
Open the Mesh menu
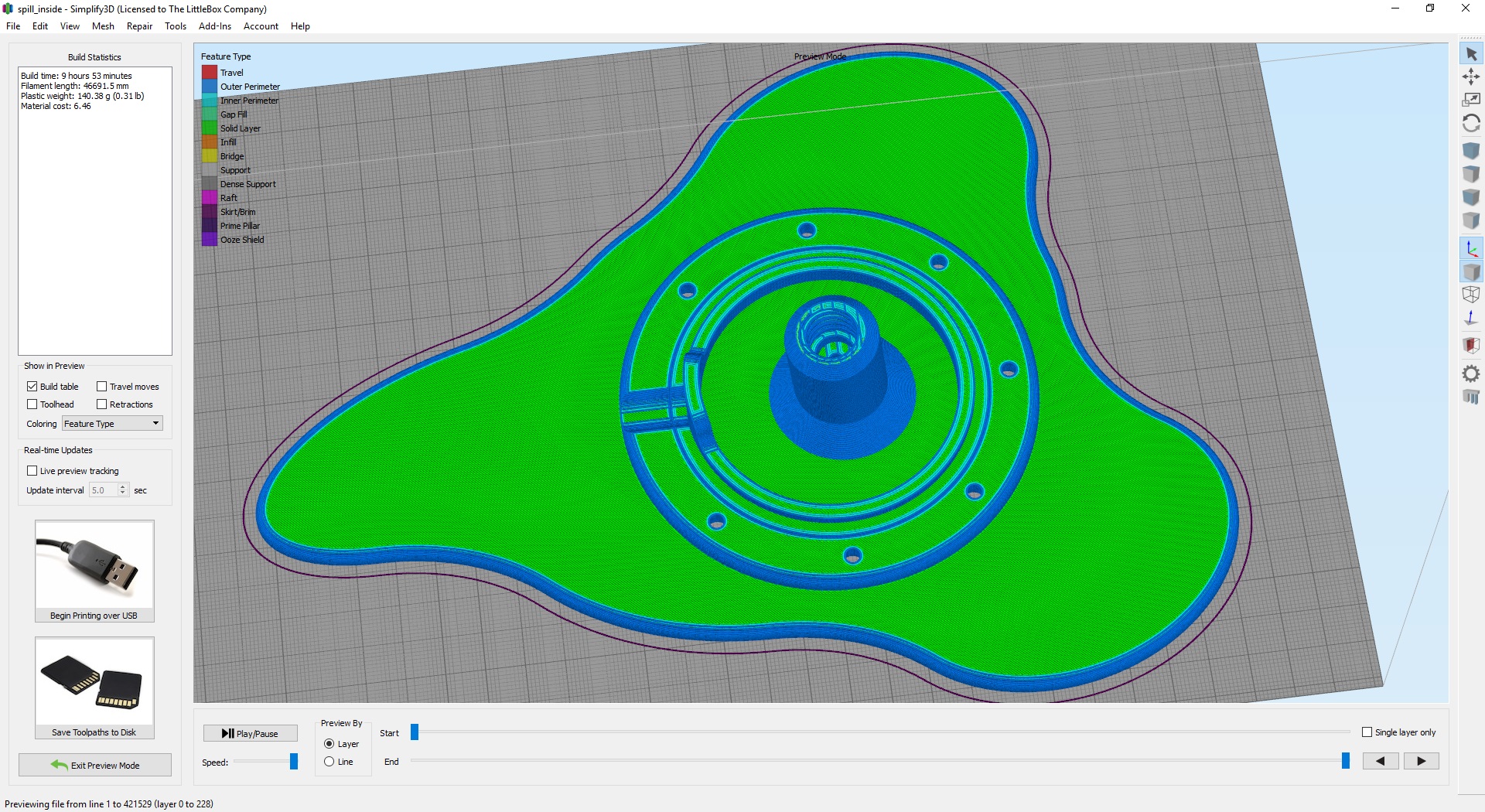103,26
